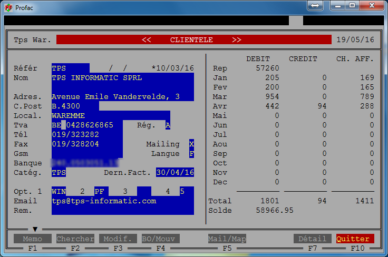Screen dimensions: 388x257
Task: Show the Détail view
Action: 312,239
